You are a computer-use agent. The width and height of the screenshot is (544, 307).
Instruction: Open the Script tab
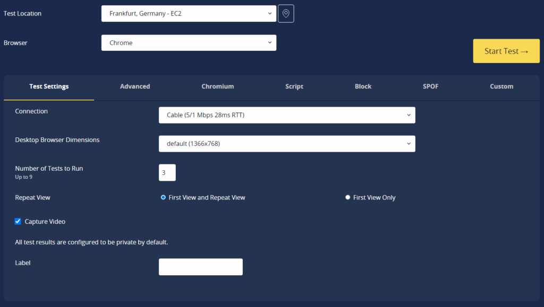[294, 86]
